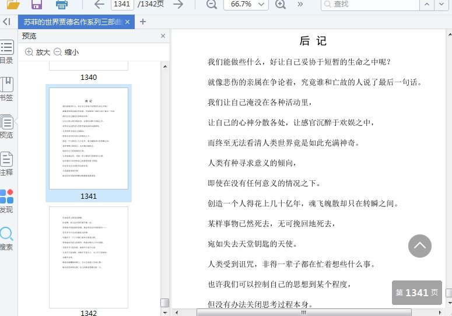Click the line 人类有种寻求意义的倾向
Image resolution: width=452 pixels, height=316 pixels.
click(252, 163)
